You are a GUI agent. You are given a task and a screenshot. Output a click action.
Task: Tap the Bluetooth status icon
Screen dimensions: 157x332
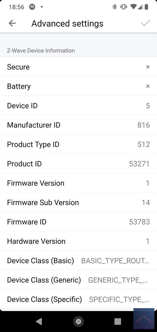(115, 7)
